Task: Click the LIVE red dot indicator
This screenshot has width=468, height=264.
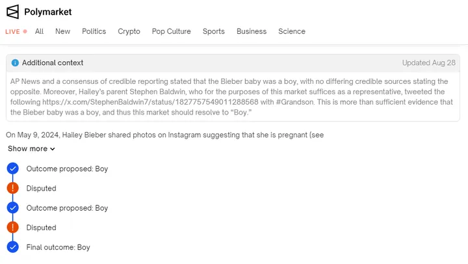Action: (25, 31)
